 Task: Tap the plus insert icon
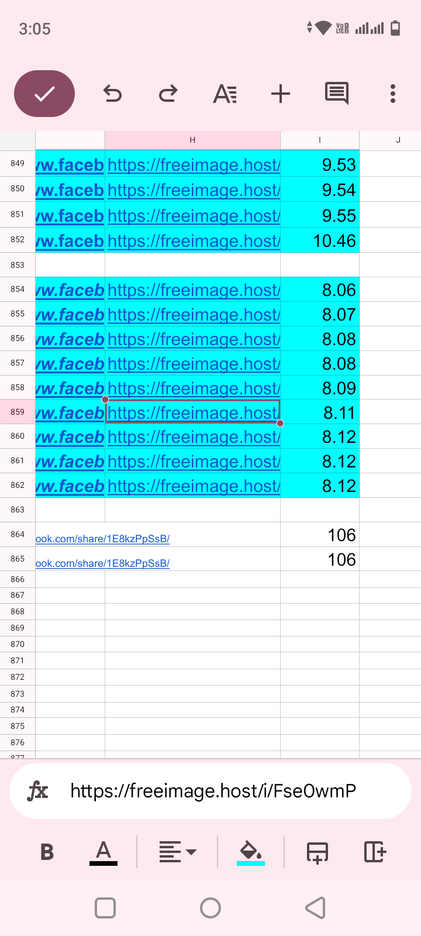click(x=281, y=94)
